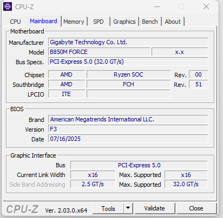Click the BIOS date 07/16/2025
Viewport: 223px width, 218px height.
coord(128,139)
